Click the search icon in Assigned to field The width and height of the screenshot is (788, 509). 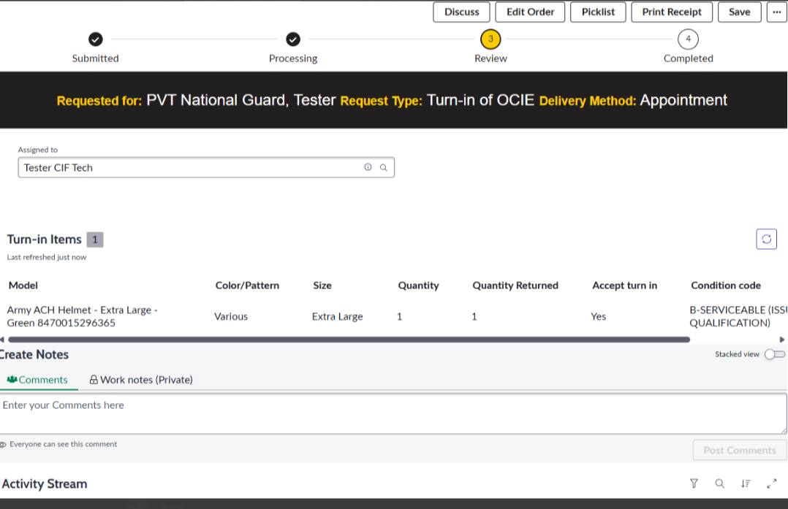(383, 167)
